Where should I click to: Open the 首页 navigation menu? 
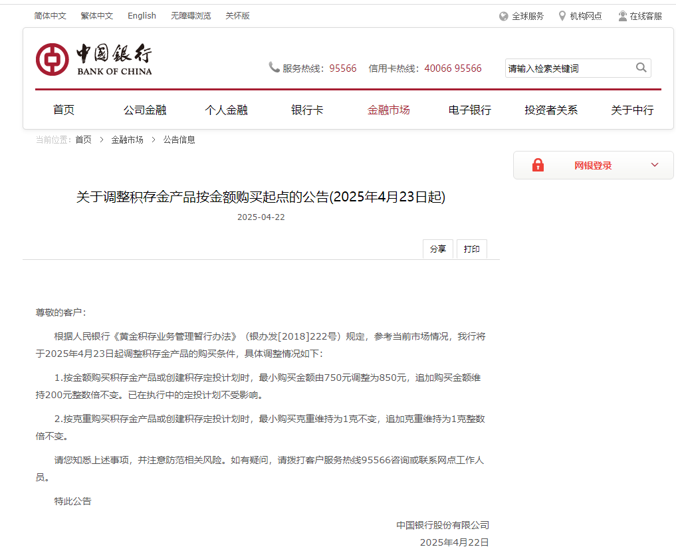[x=63, y=110]
